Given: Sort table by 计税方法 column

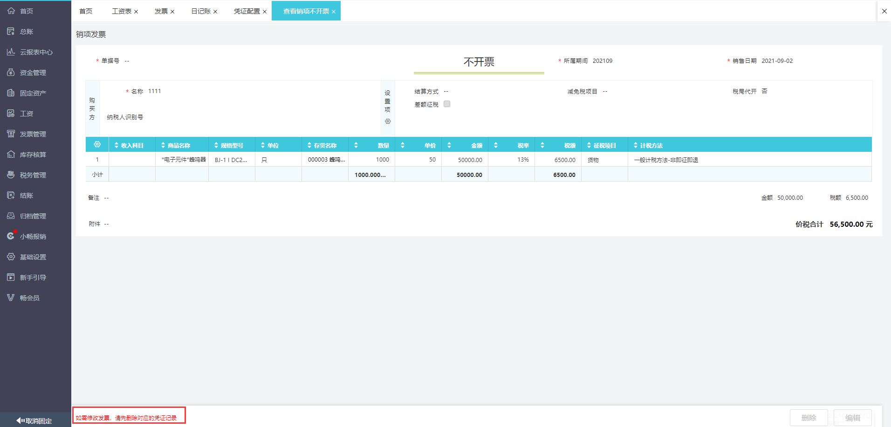Looking at the screenshot, I should [x=636, y=145].
